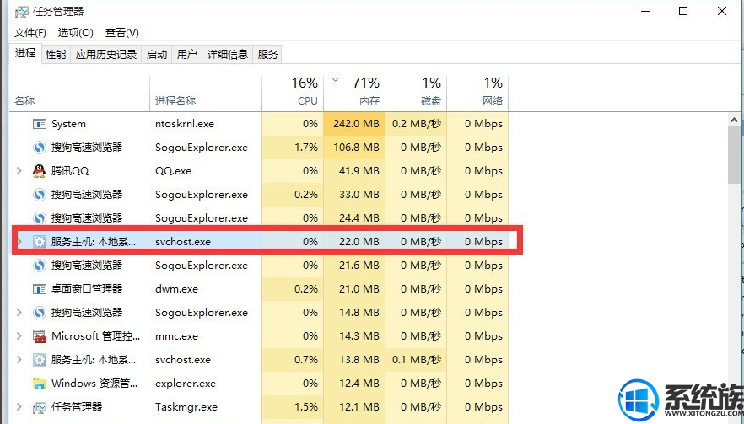
Task: Click the vertical scrollbar thumb
Action: (735, 155)
